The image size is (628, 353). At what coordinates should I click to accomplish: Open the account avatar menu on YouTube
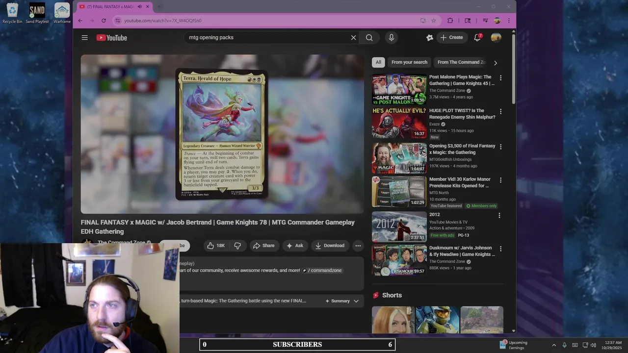496,38
